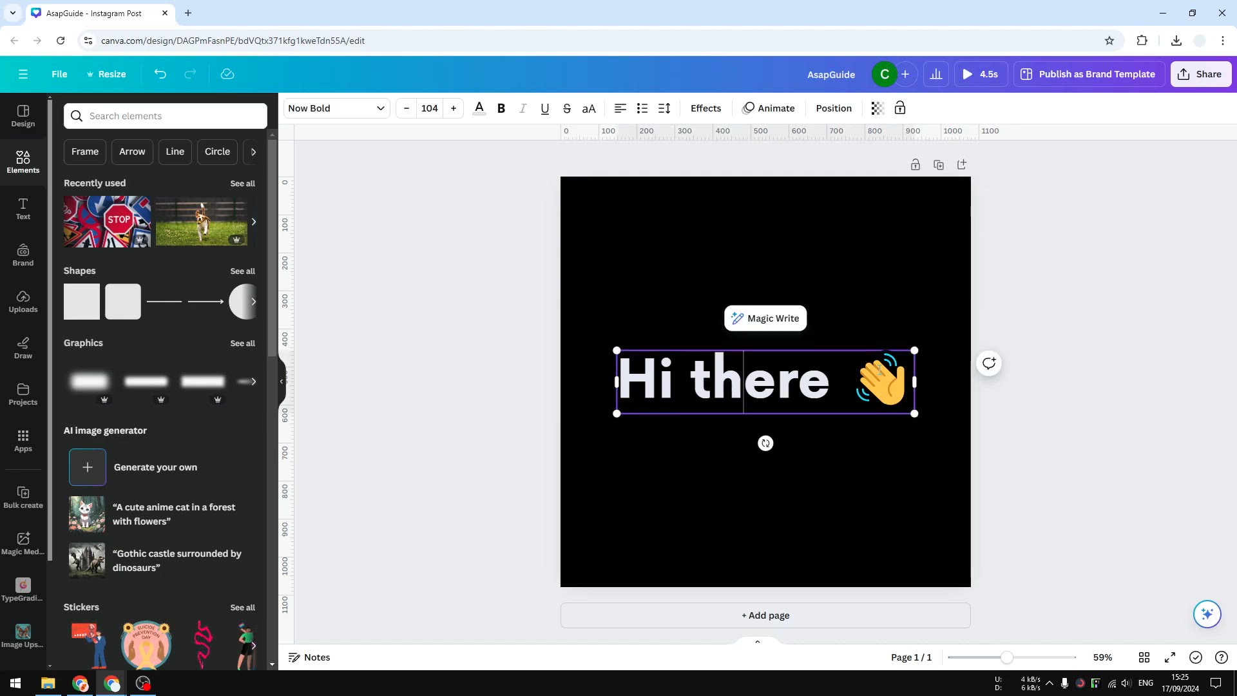Click the Search elements field
The width and height of the screenshot is (1237, 696).
[x=166, y=116]
